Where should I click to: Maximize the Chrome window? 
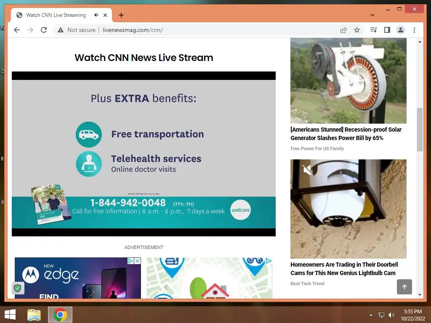tap(399, 9)
